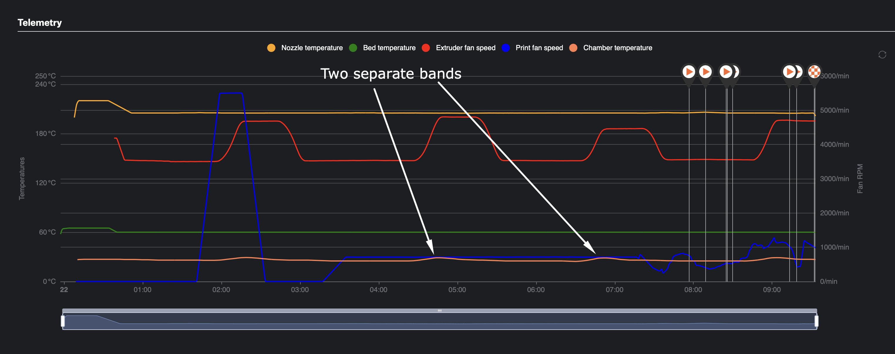Click the zoom slider's top center grip
This screenshot has height=354, width=895.
(x=440, y=311)
